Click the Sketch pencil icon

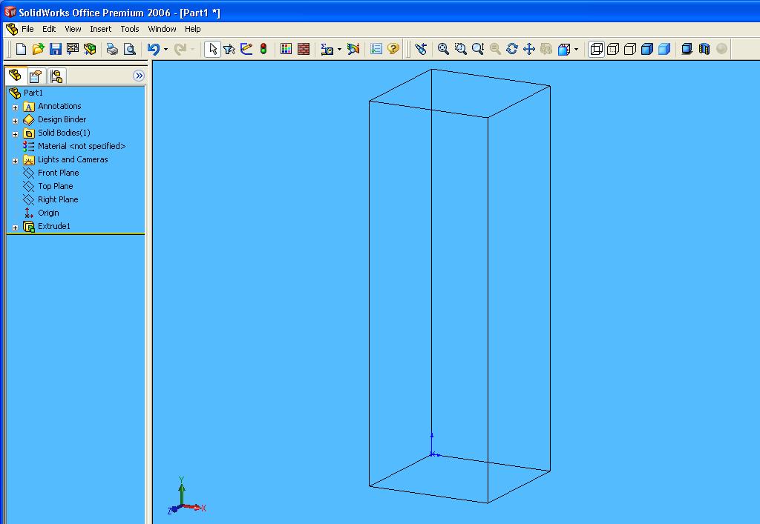(246, 49)
